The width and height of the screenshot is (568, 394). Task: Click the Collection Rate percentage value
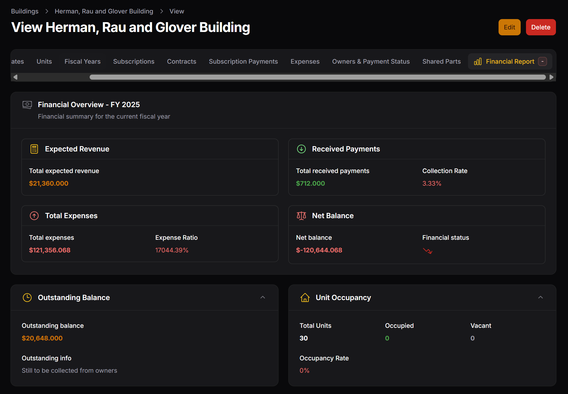432,183
